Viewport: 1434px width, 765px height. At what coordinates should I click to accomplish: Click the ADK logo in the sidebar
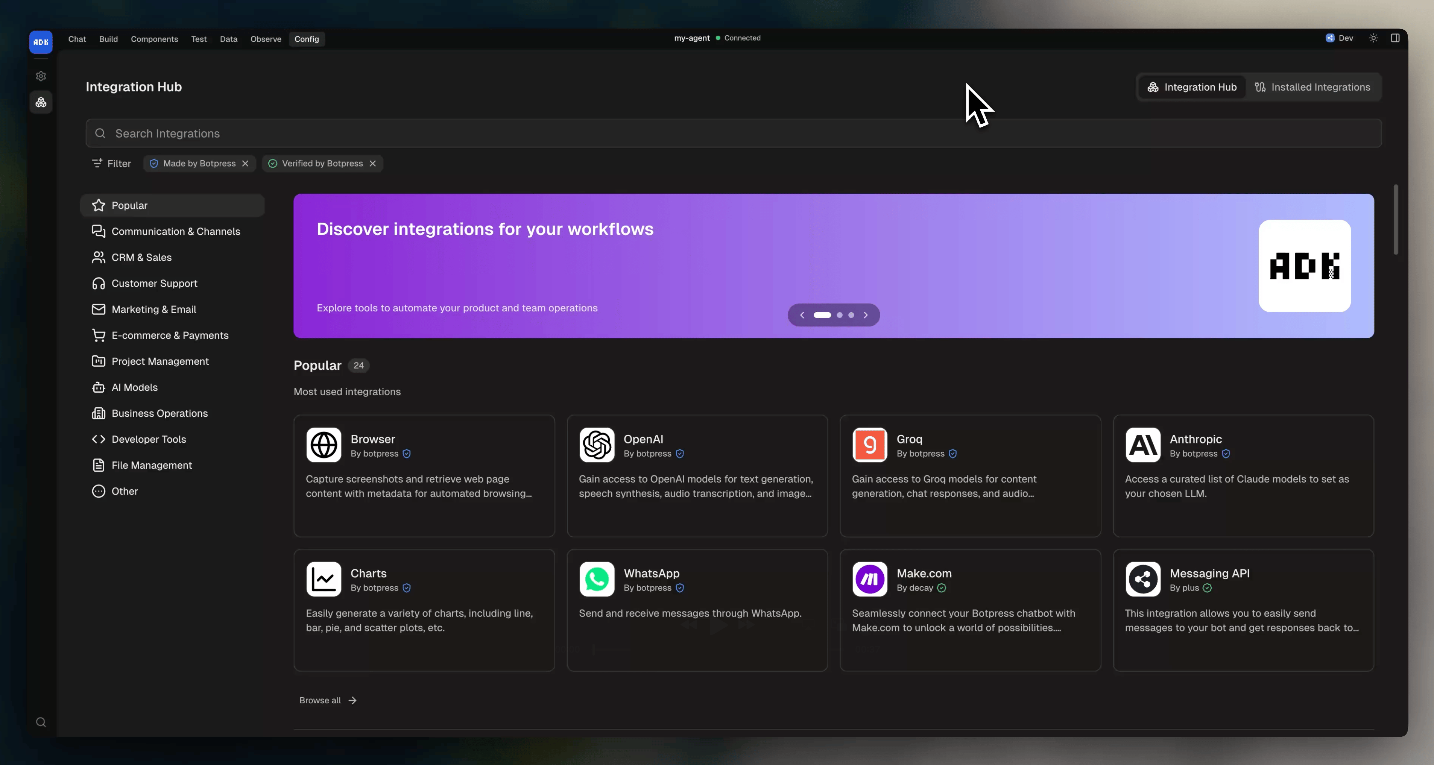(41, 42)
